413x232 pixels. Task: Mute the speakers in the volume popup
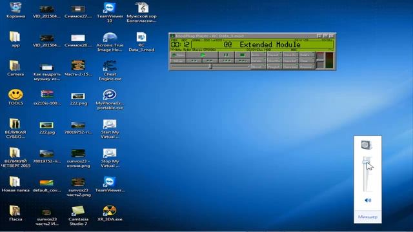point(368,200)
